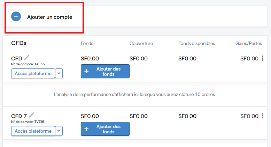Select "Ajouter des fonds" for CFD 7
Screen dimensions: 271x147
(105, 129)
